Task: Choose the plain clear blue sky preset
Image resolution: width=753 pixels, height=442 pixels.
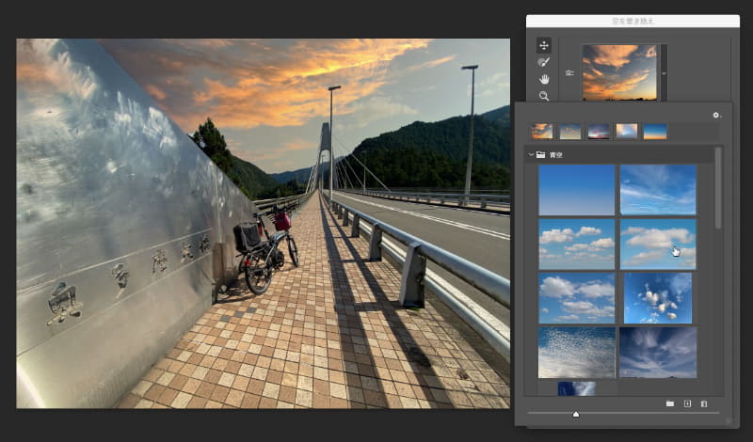Action: tap(577, 190)
